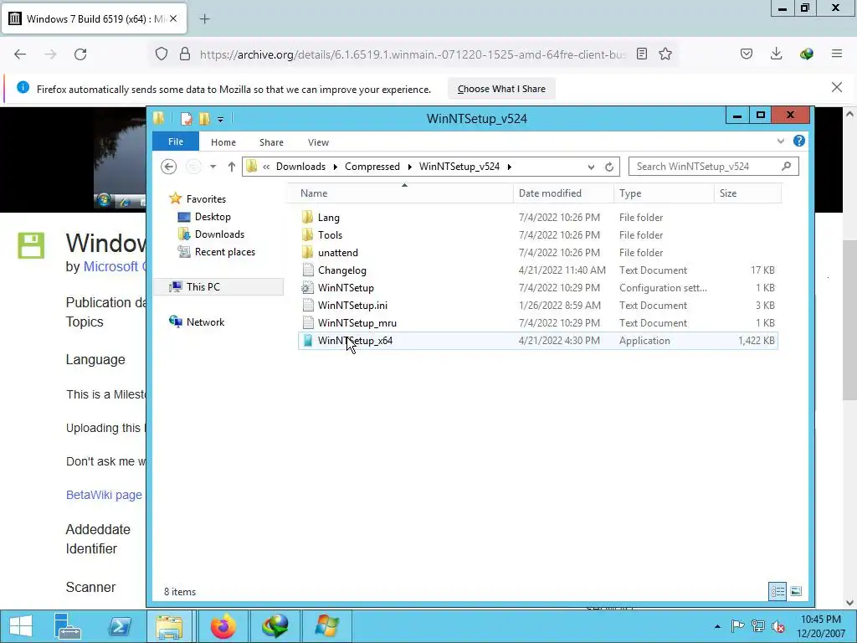Refresh the Explorer folder view

(x=609, y=167)
